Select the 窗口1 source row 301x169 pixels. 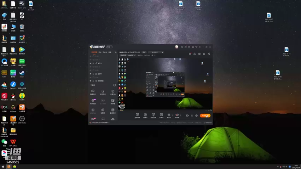click(x=103, y=63)
